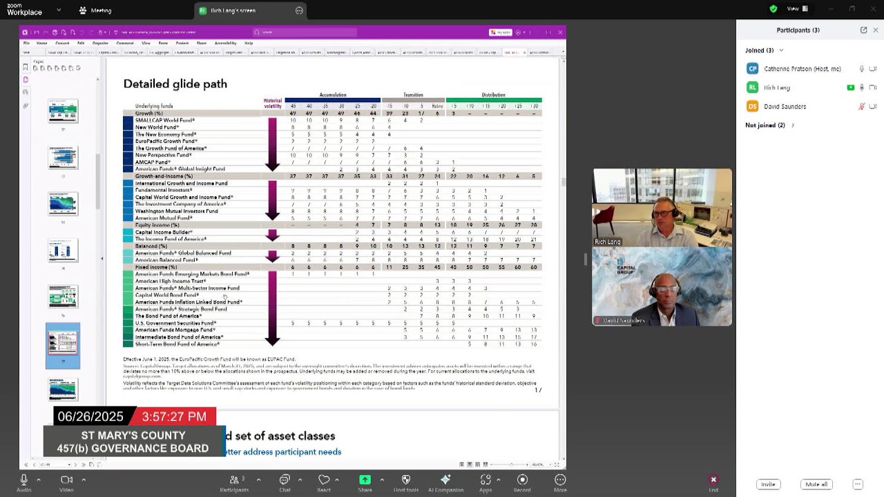Click the My Apps button in PDF title bar
Image resolution: width=884 pixels, height=497 pixels.
(x=501, y=32)
